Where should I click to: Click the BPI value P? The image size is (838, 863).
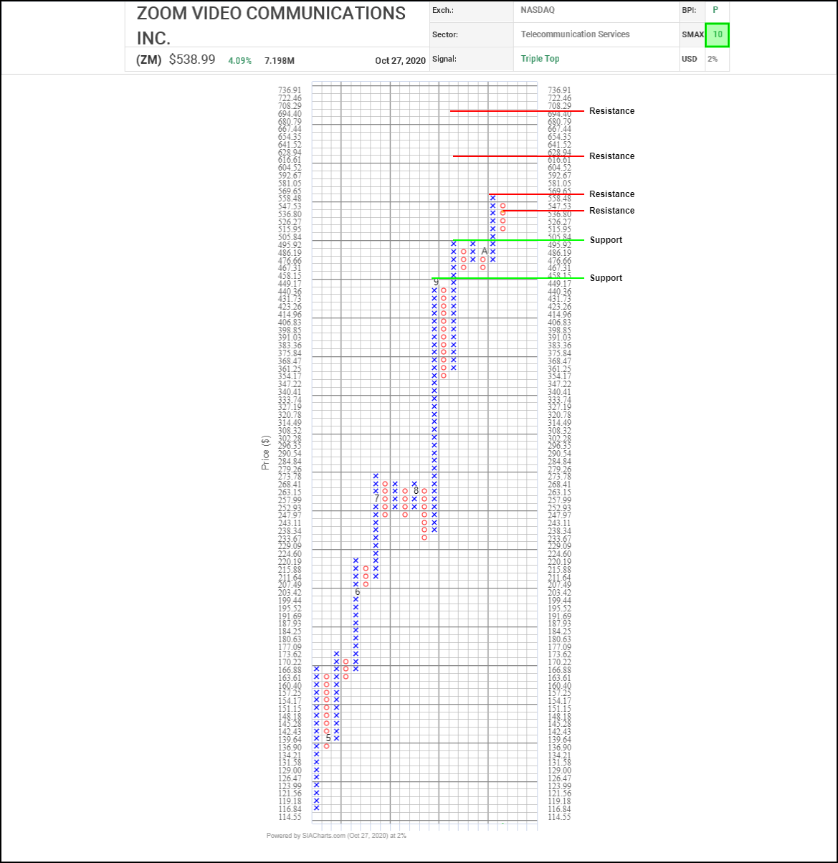[x=715, y=10]
